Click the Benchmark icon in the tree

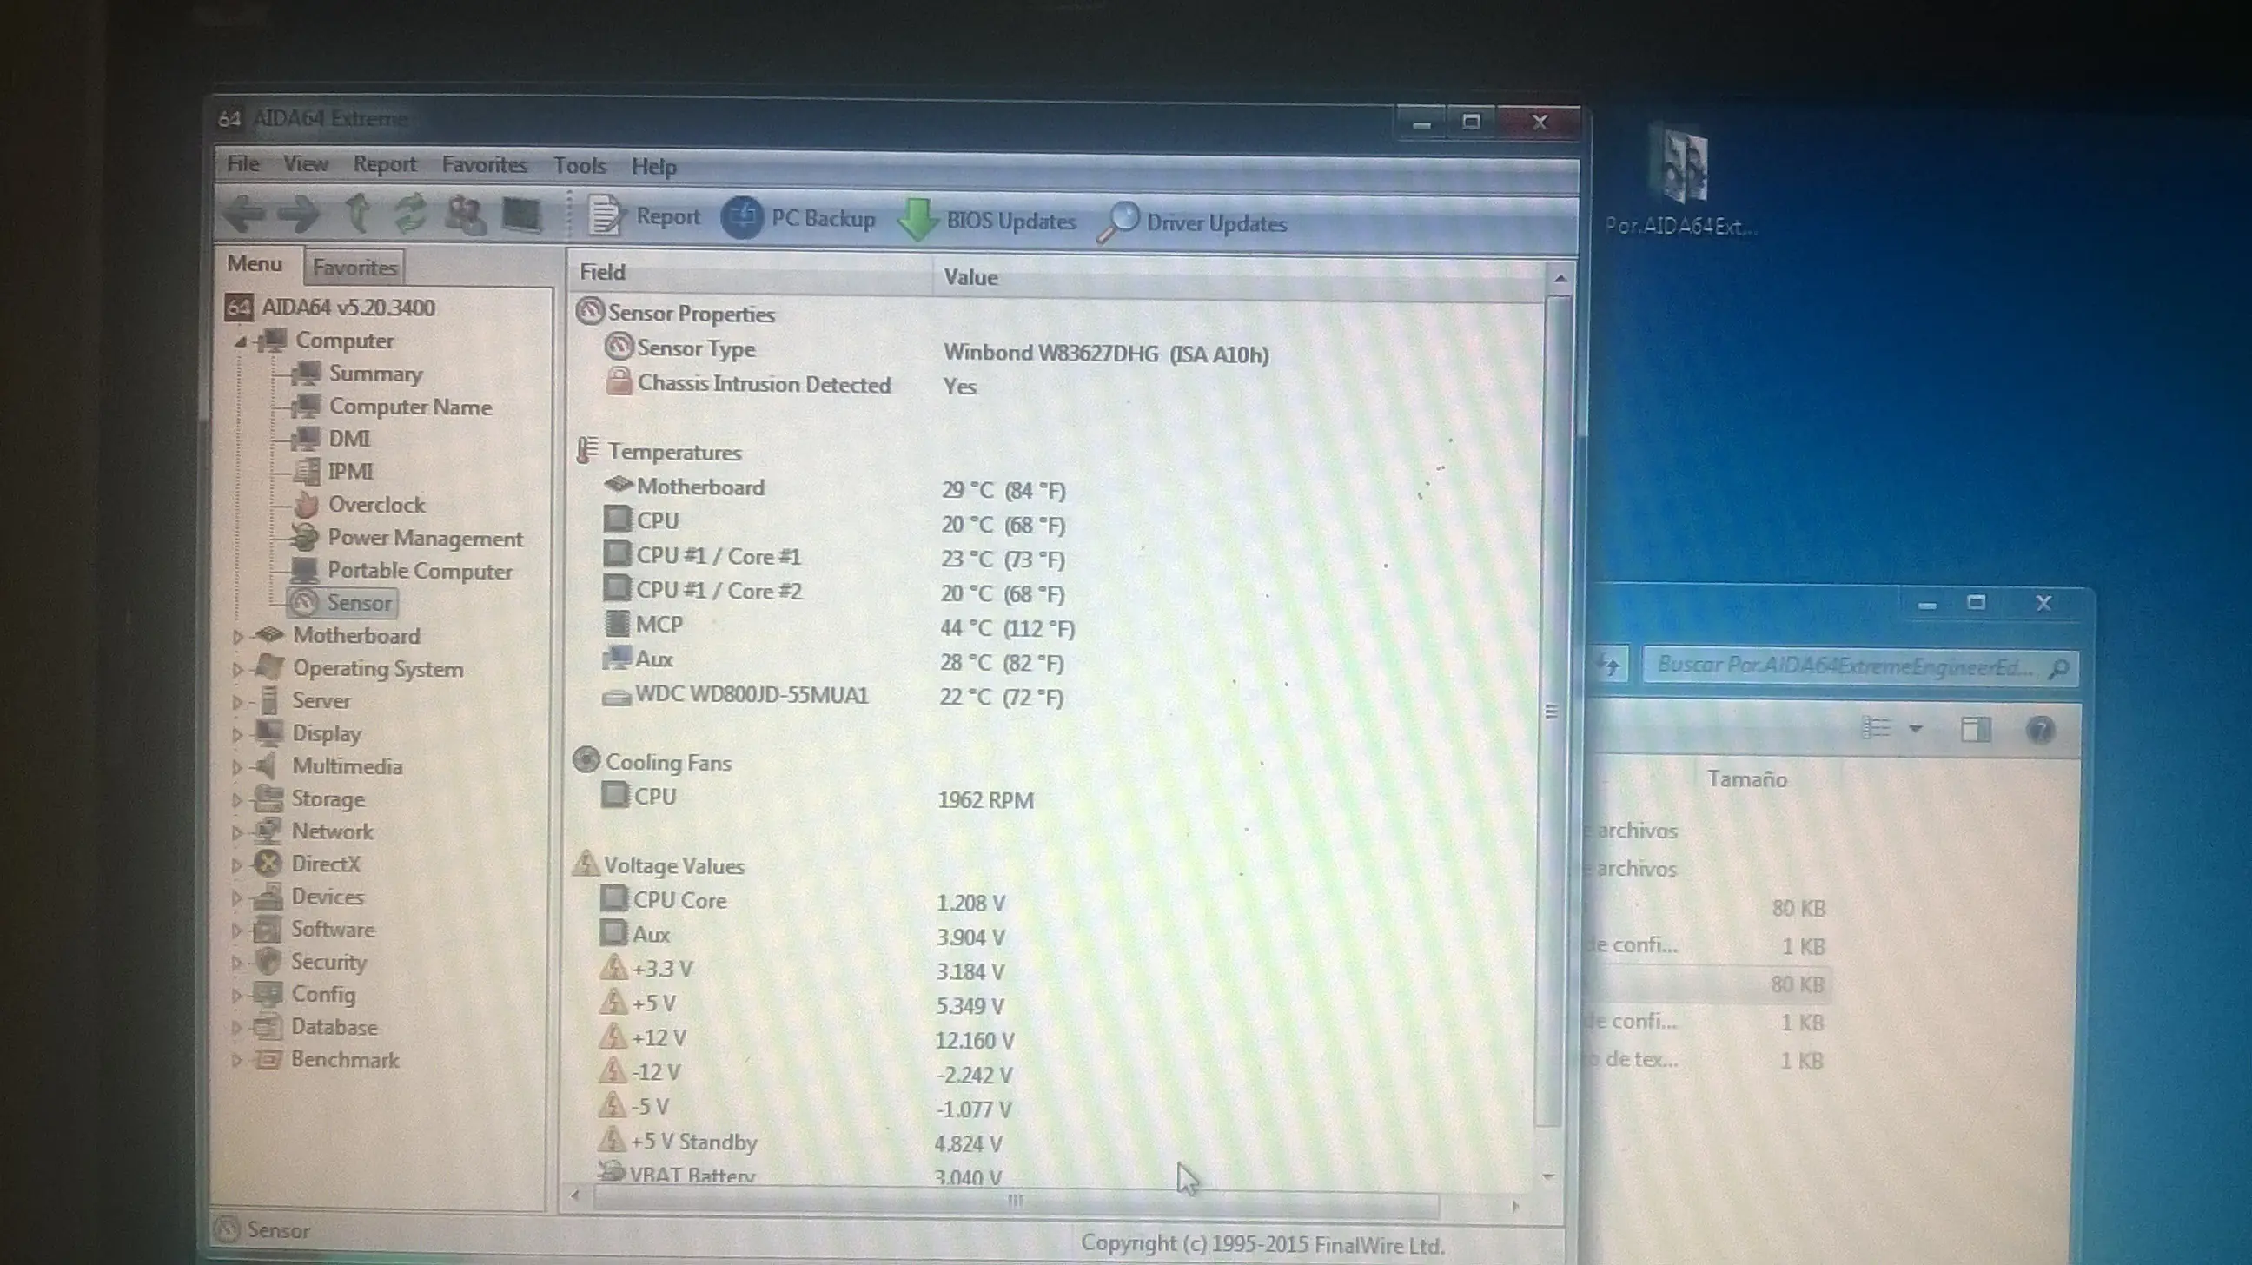pos(268,1060)
